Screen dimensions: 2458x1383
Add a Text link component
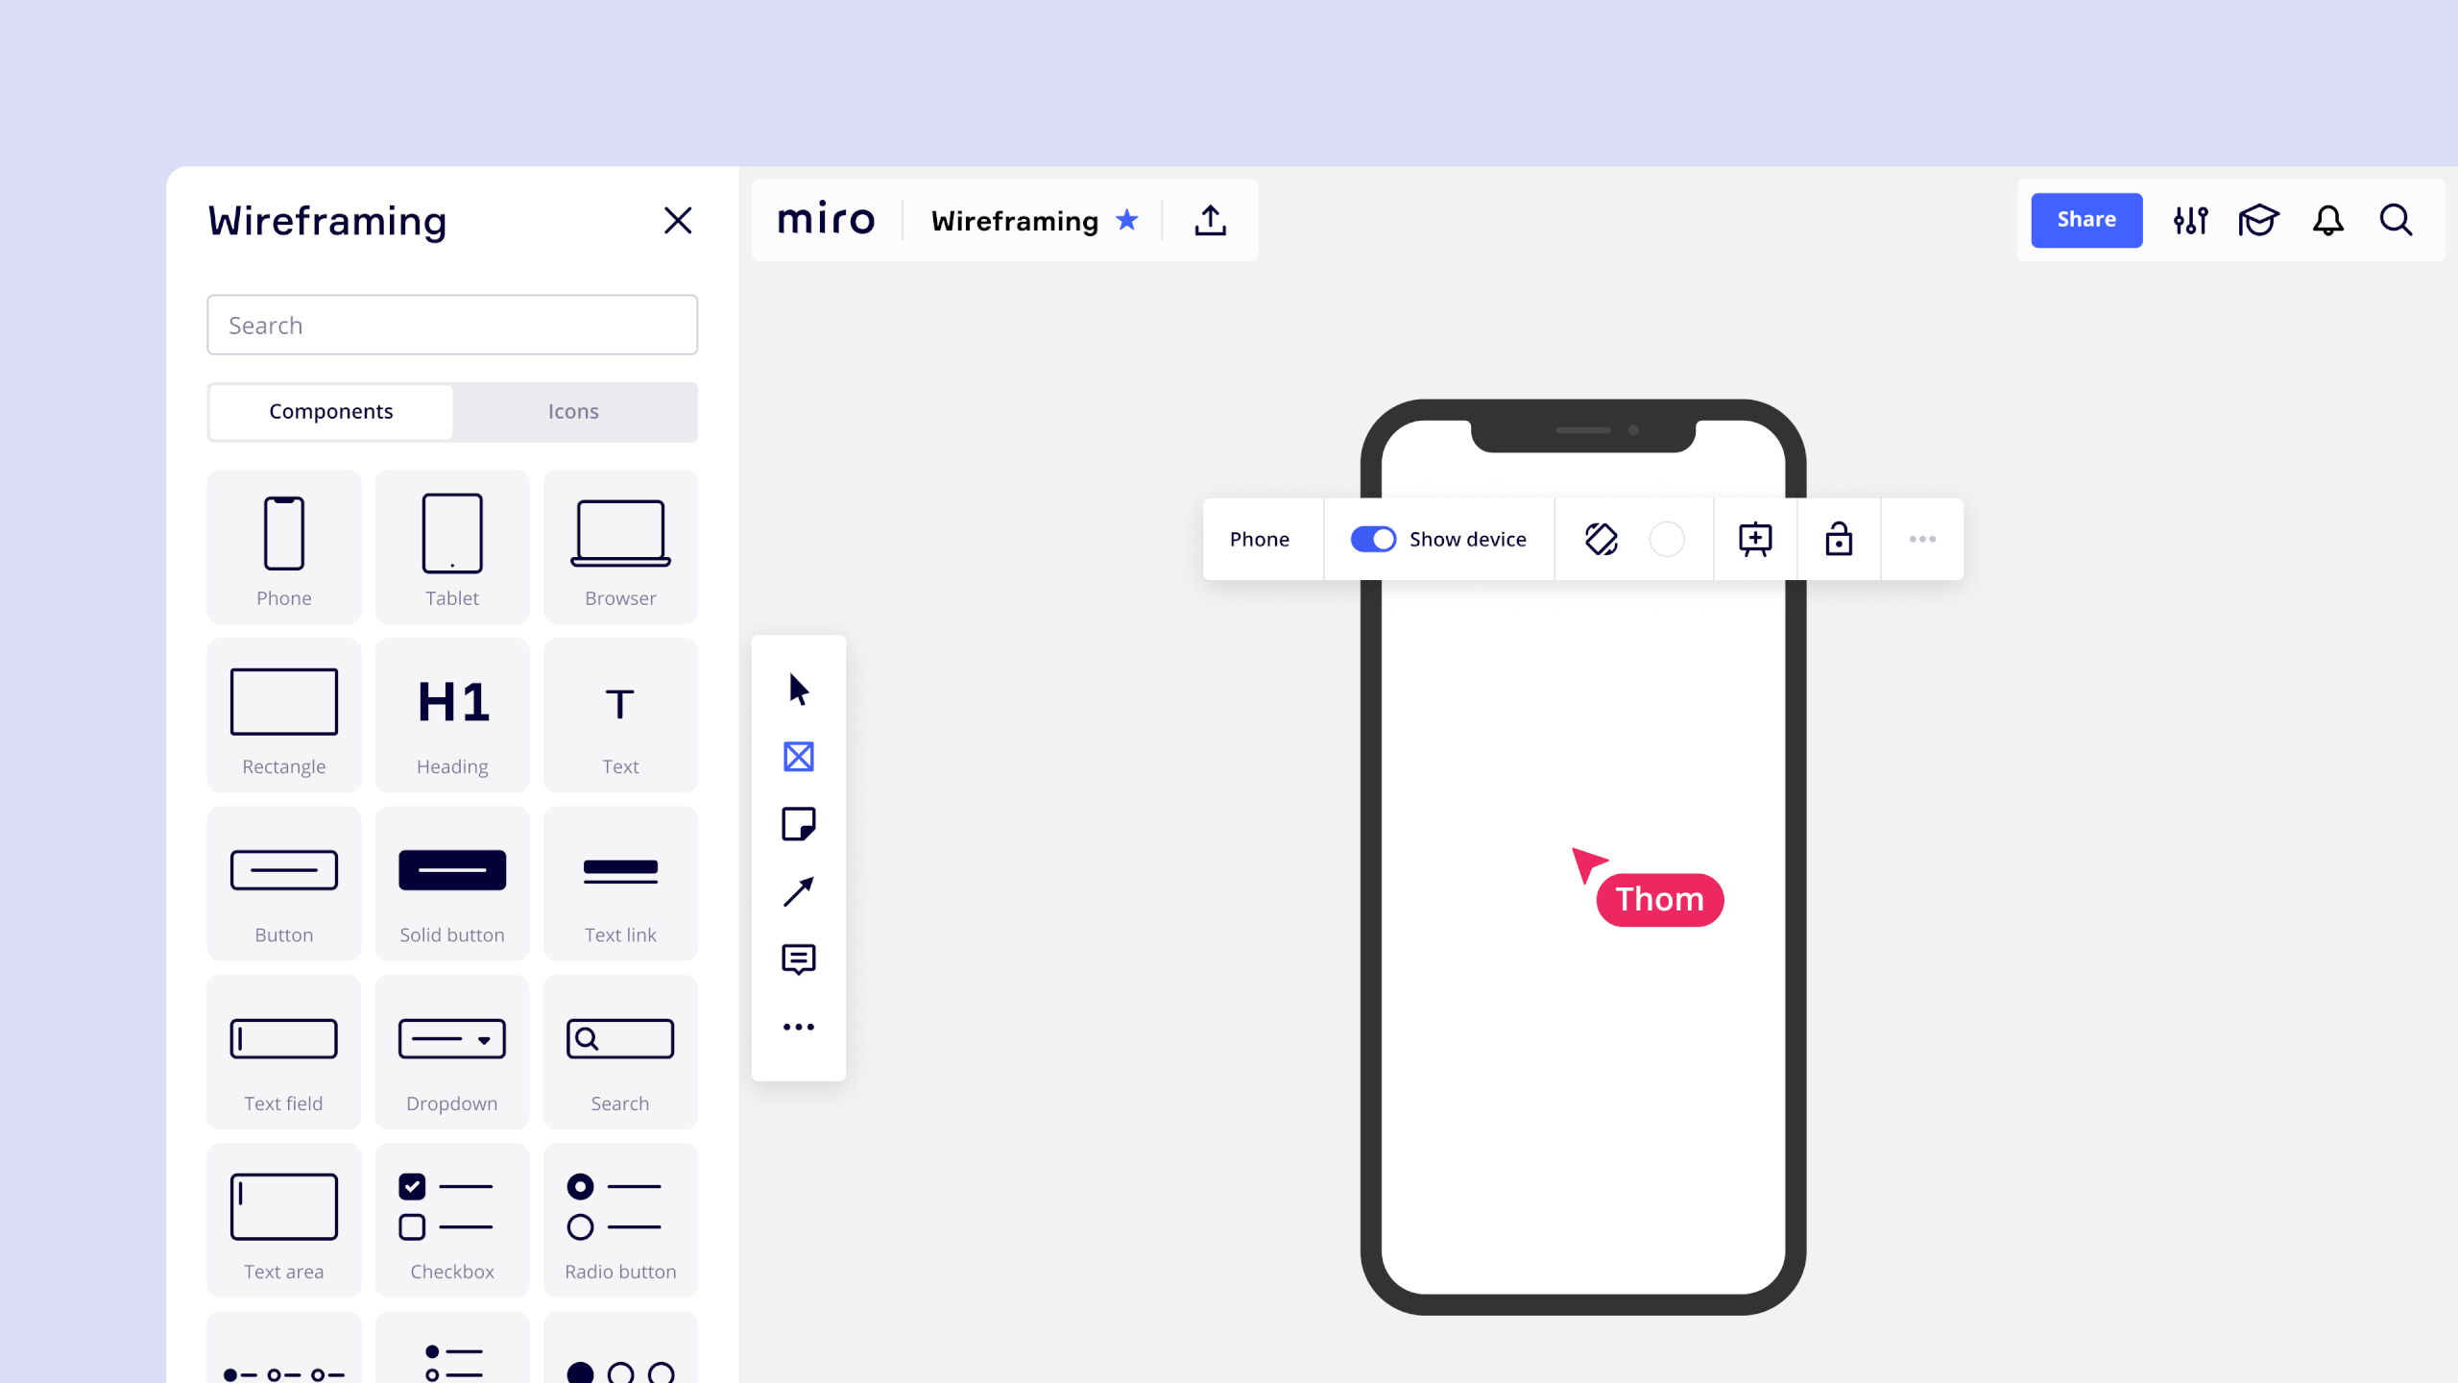click(x=620, y=883)
